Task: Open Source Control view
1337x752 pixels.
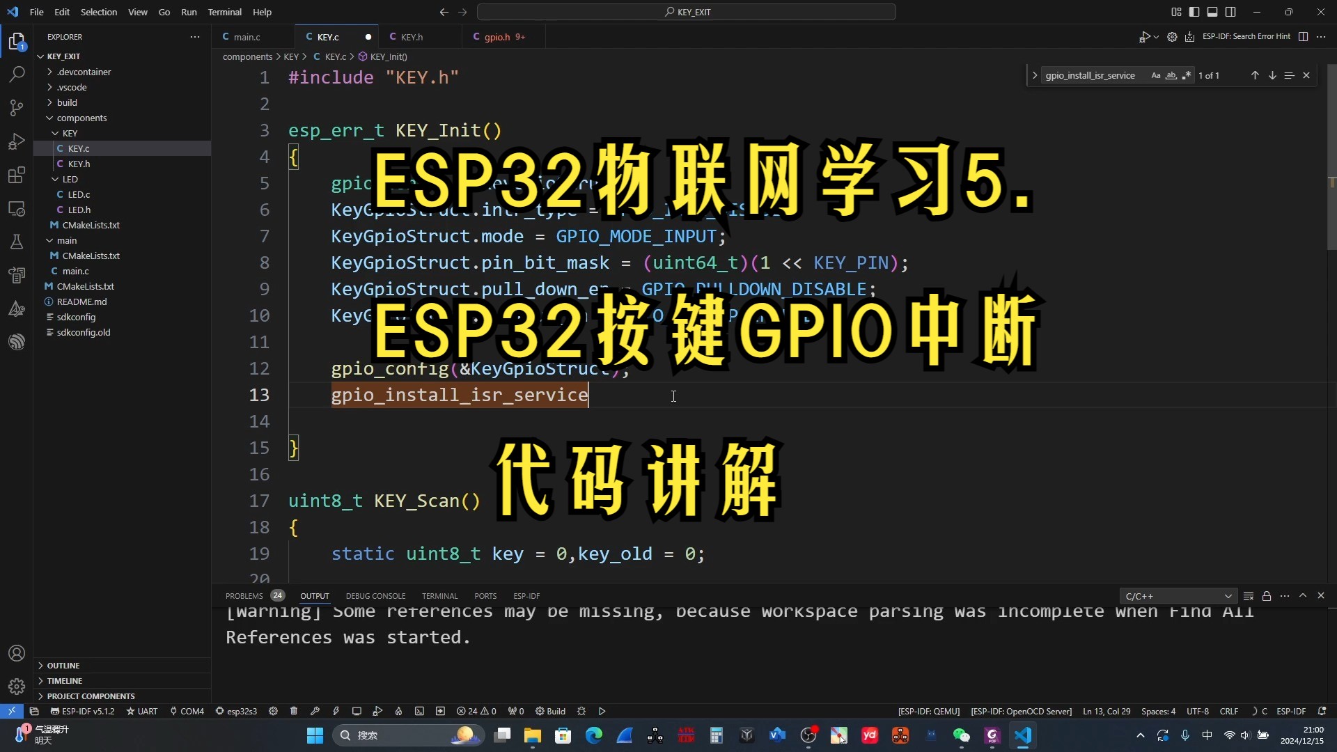Action: (x=17, y=107)
